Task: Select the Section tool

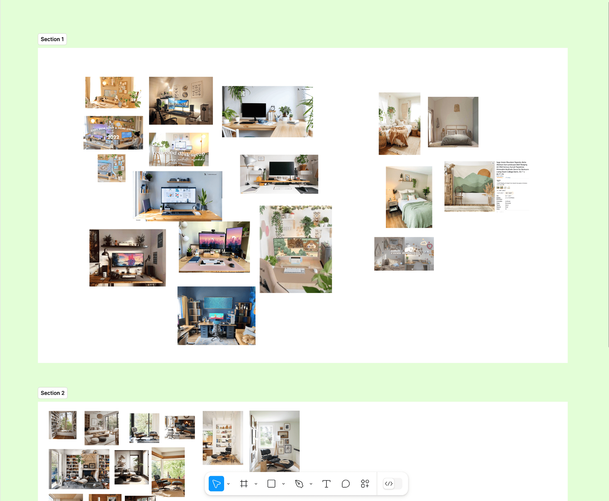Action: 244,484
